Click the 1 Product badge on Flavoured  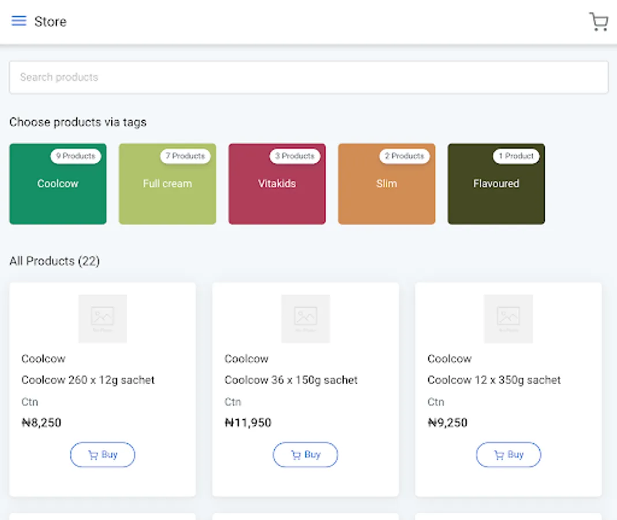click(x=516, y=156)
